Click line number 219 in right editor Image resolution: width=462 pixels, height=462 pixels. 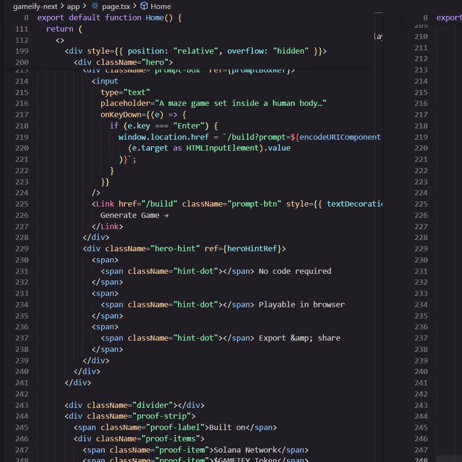tap(421, 138)
